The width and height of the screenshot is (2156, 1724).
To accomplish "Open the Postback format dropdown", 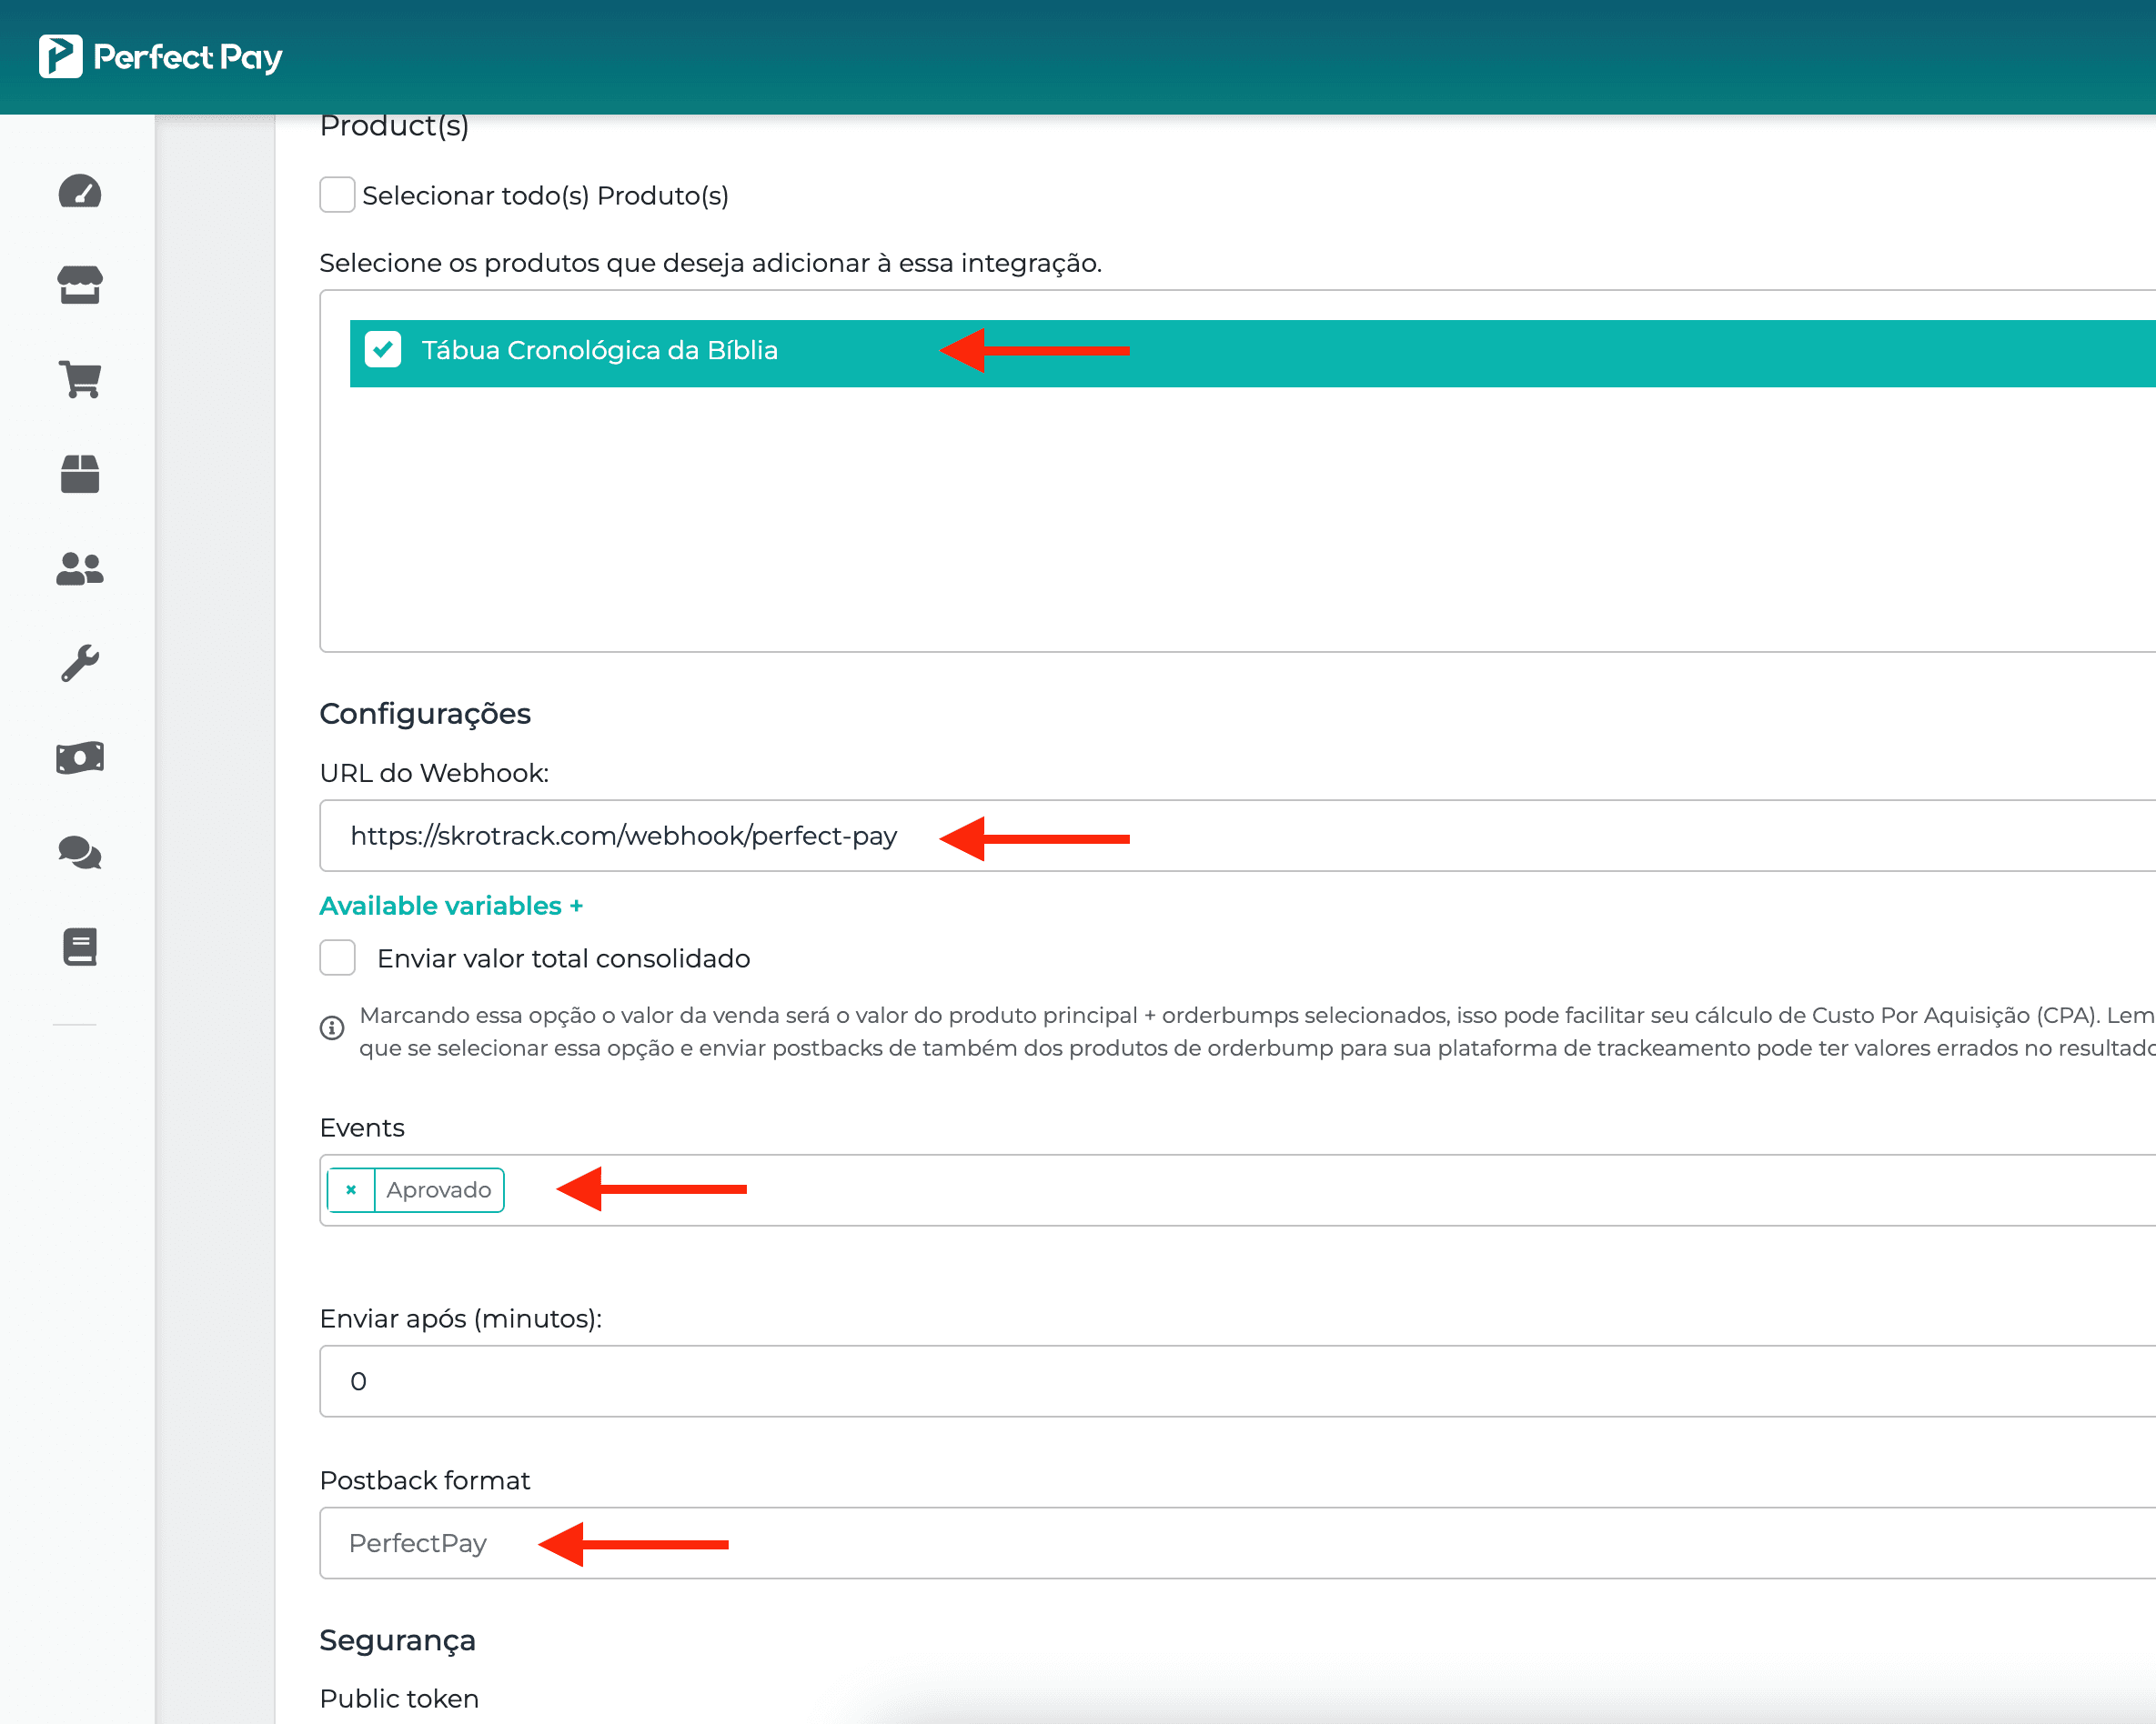I will (x=1237, y=1543).
